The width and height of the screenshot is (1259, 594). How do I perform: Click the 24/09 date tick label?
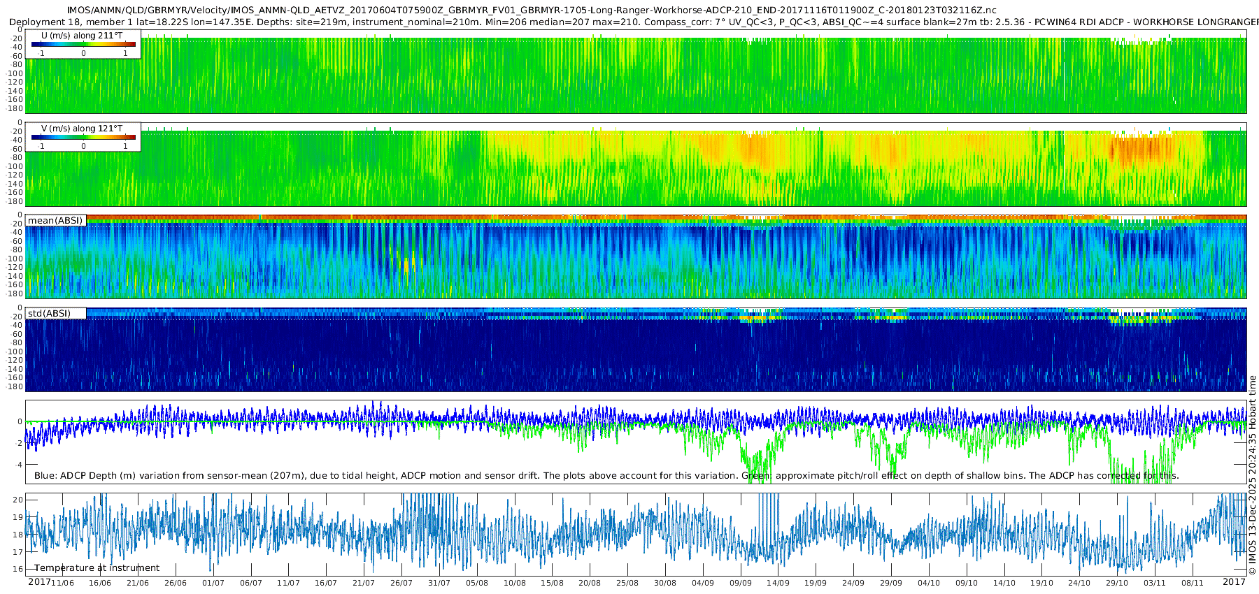coord(853,583)
